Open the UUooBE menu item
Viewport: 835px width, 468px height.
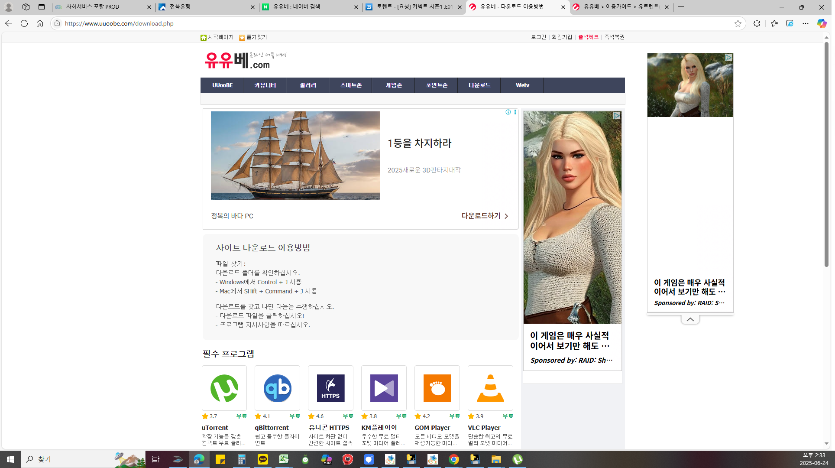pyautogui.click(x=222, y=85)
